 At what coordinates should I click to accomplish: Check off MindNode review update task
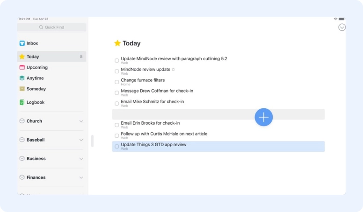pos(117,71)
